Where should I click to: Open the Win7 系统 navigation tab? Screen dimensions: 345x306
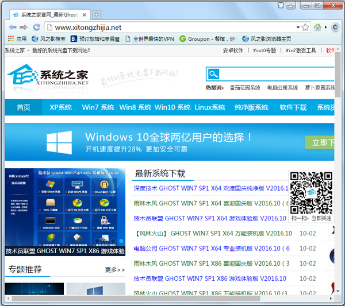click(98, 107)
